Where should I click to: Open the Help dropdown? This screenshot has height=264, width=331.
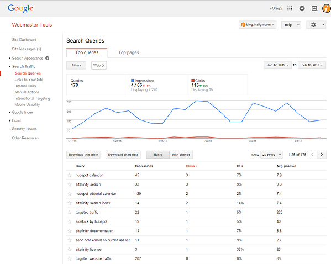tap(291, 25)
